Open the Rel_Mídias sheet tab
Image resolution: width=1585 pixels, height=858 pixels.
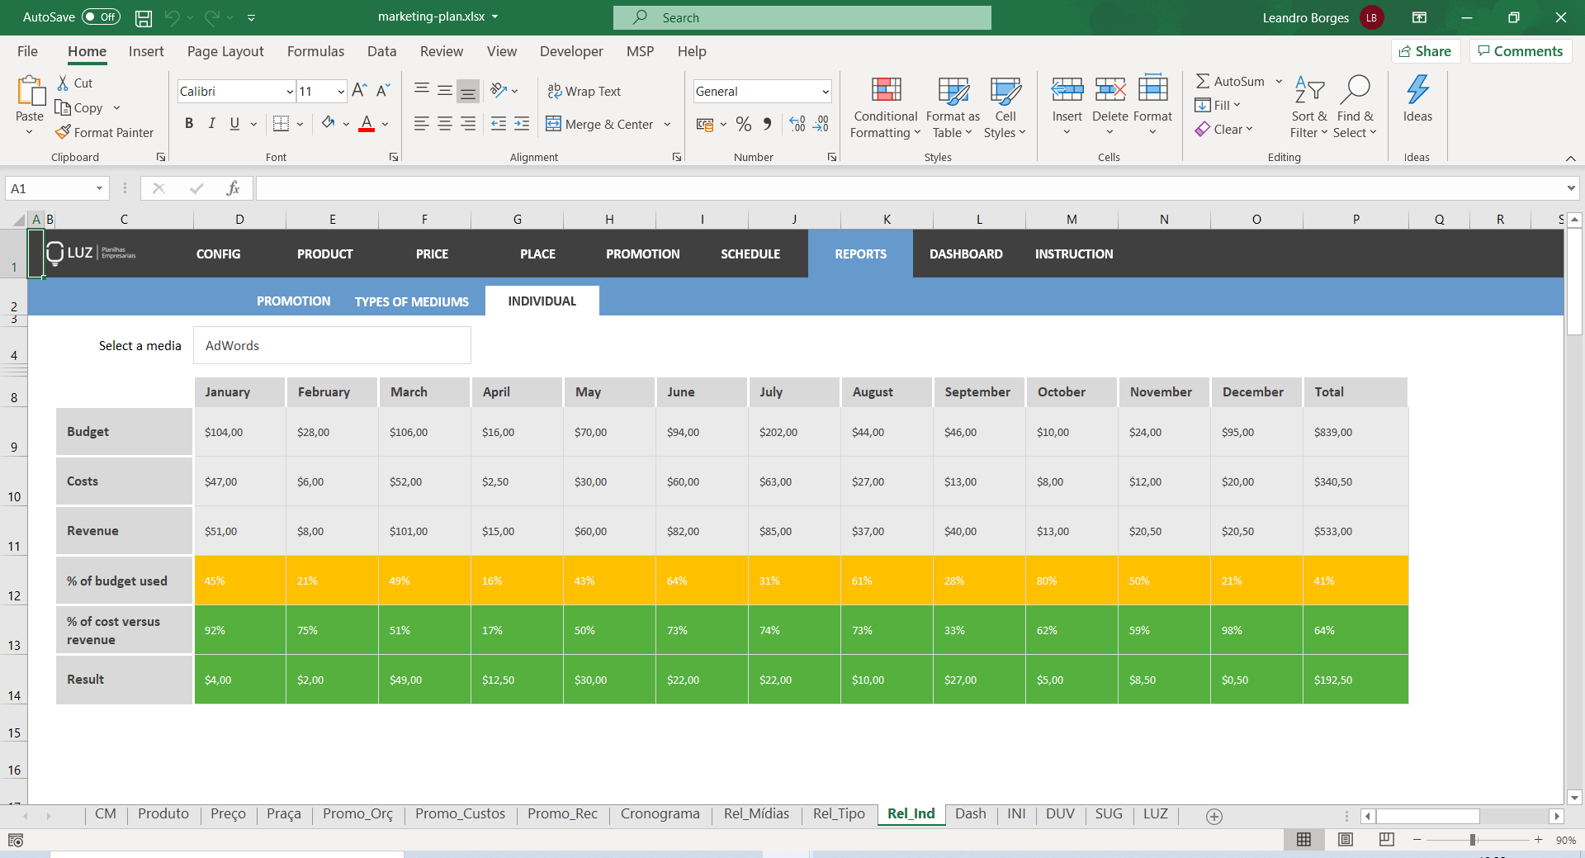point(756,814)
